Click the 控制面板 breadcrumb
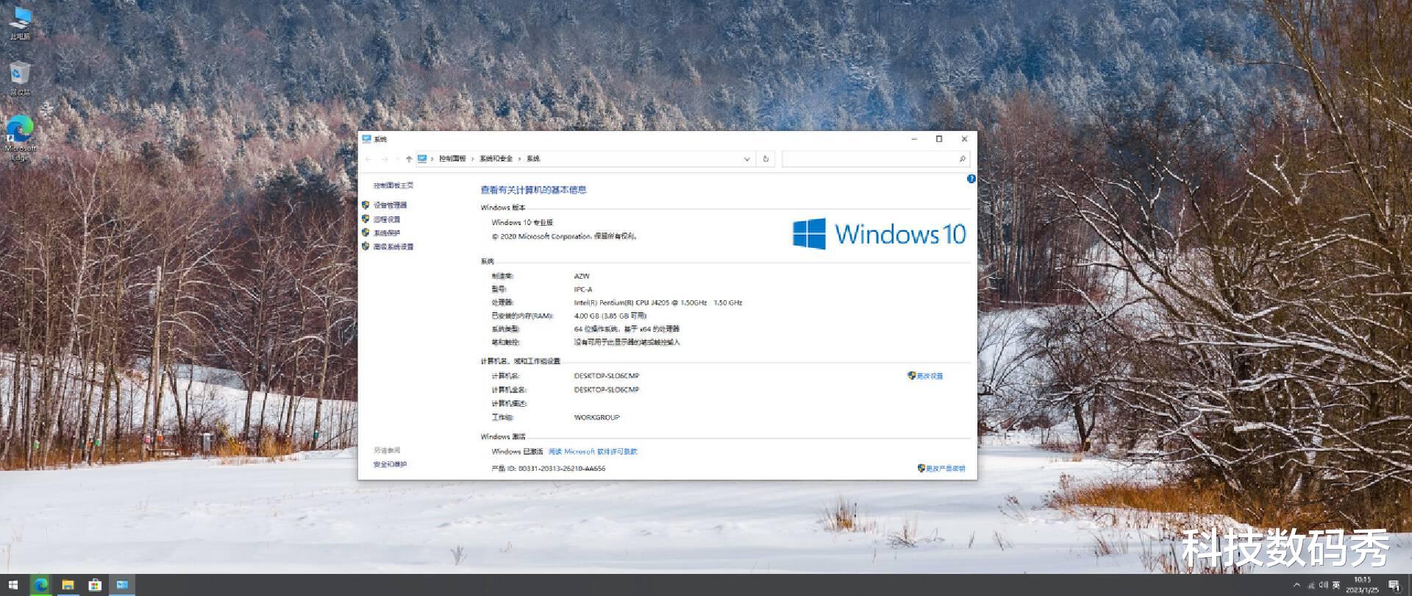 click(452, 159)
